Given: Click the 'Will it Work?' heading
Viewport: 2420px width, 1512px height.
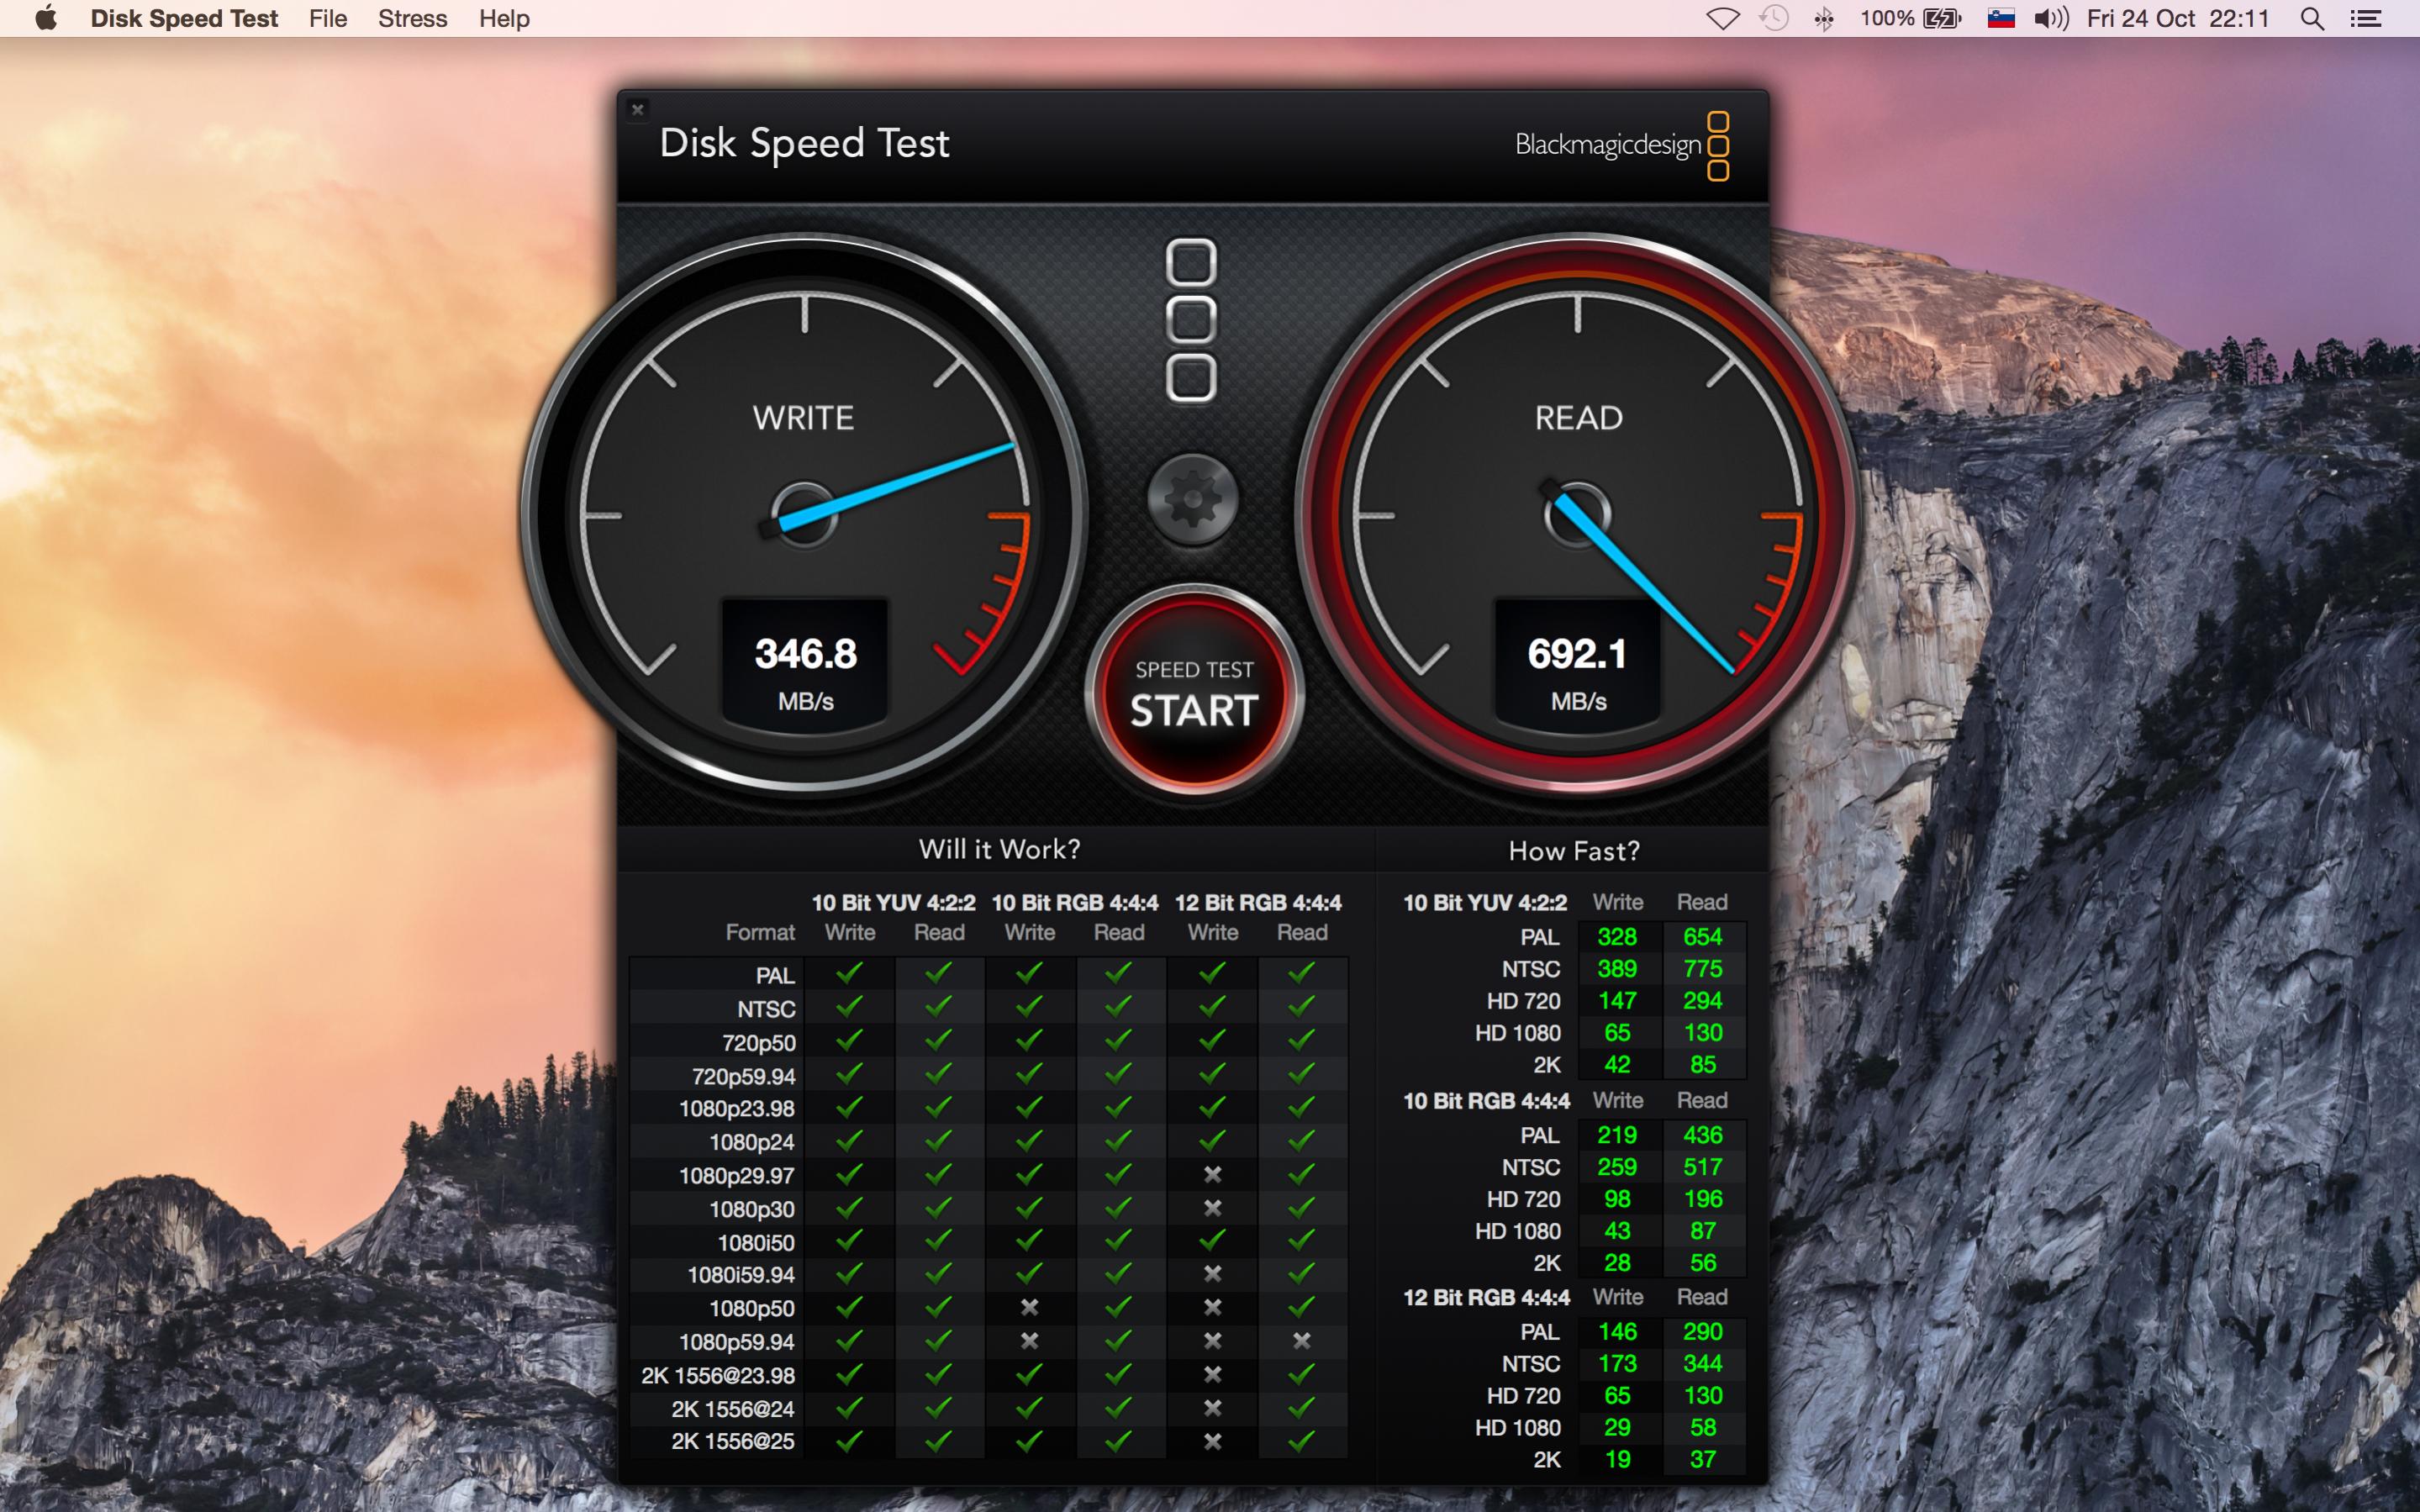Looking at the screenshot, I should (x=999, y=849).
